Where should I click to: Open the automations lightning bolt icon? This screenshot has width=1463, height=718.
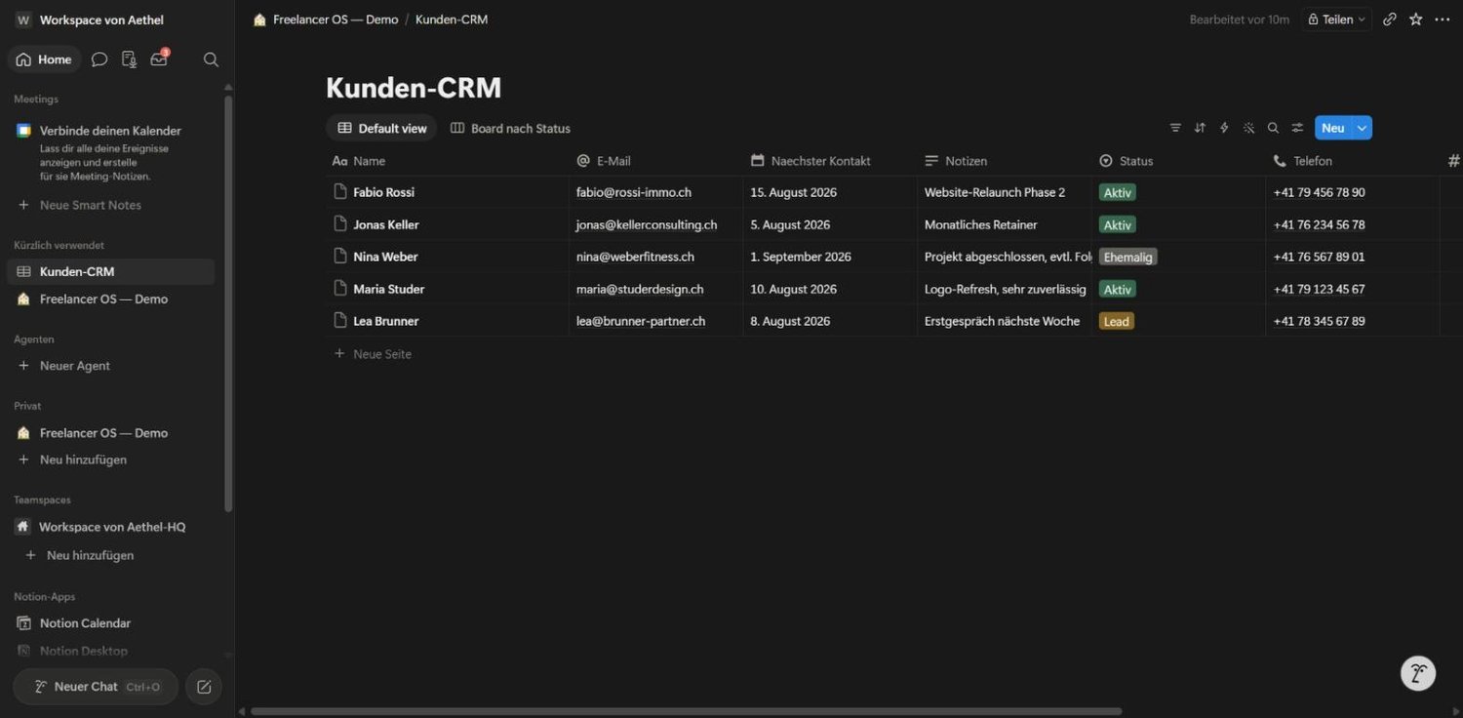click(x=1224, y=128)
